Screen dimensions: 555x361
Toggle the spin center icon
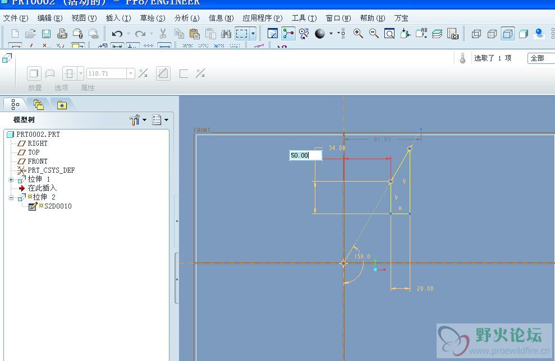288,34
